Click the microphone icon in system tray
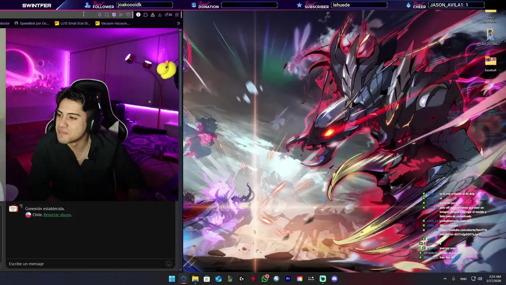The image size is (506, 285). click(453, 279)
